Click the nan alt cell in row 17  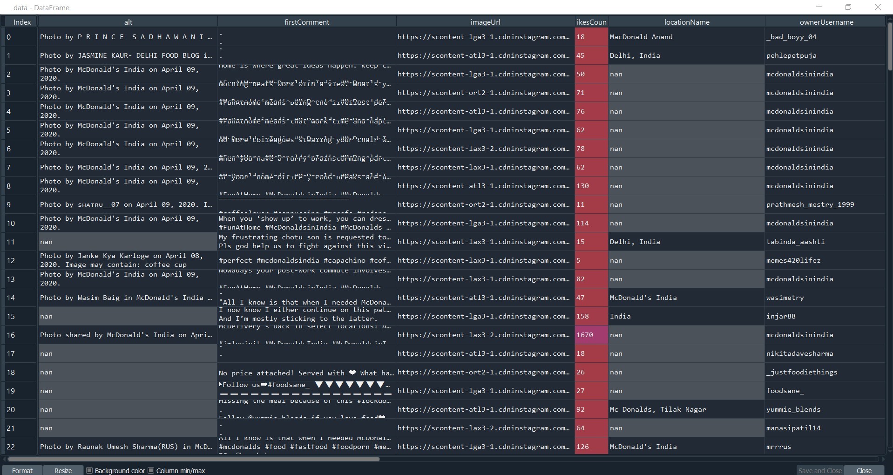click(128, 353)
